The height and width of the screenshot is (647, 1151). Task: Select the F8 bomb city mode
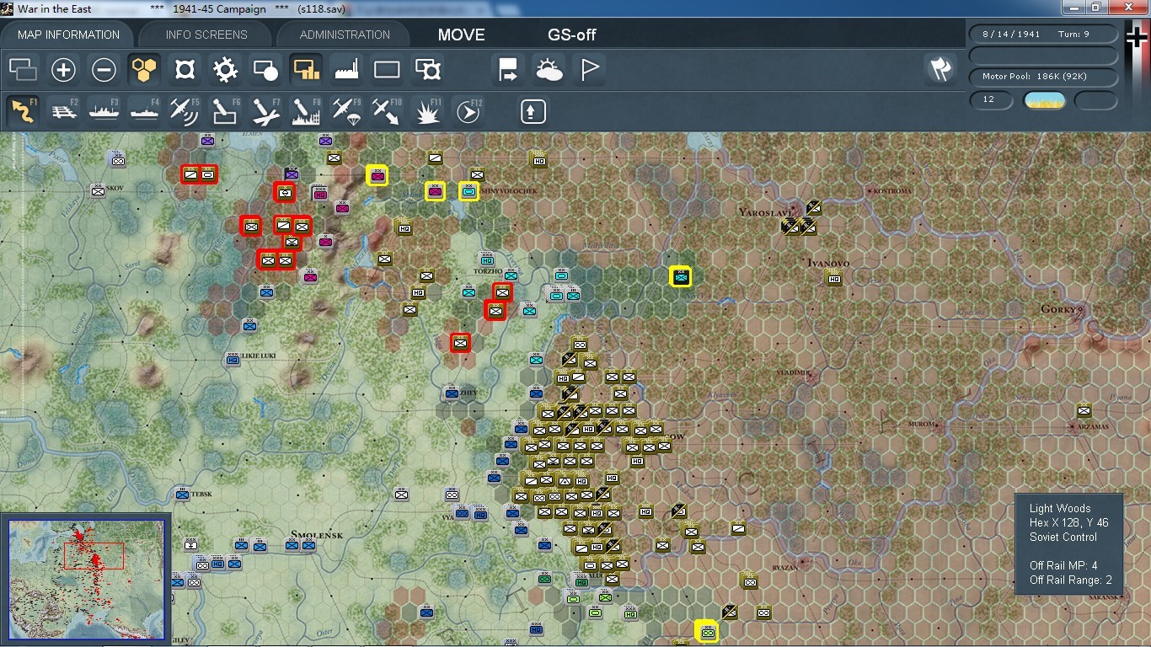click(x=306, y=111)
